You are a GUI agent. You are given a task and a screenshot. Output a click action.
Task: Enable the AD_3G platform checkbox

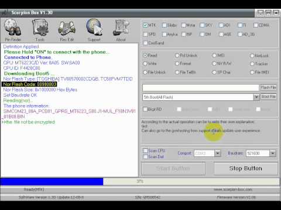click(x=240, y=34)
